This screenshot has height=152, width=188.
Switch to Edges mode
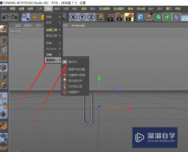3,76
